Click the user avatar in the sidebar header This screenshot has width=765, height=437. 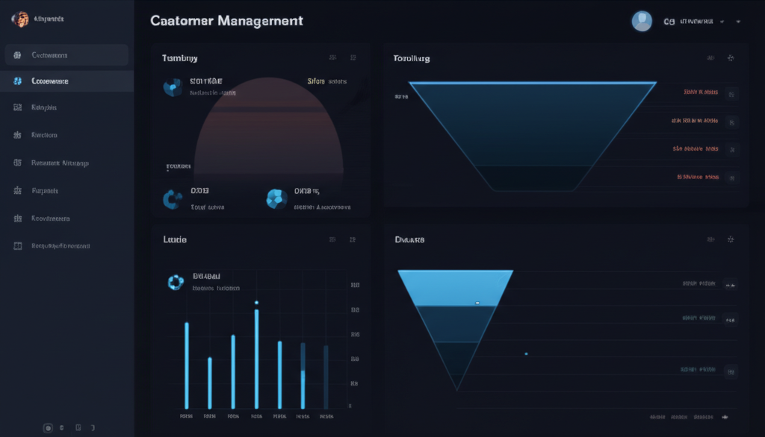[x=20, y=19]
